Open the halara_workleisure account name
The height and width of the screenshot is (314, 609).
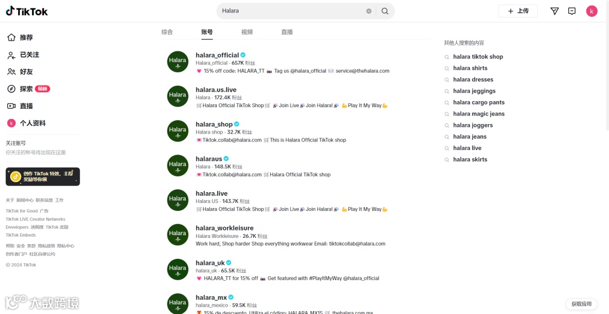click(x=224, y=228)
